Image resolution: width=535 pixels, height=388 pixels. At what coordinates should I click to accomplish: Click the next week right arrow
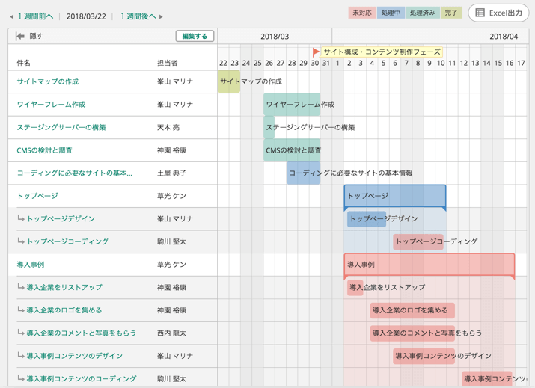point(161,16)
